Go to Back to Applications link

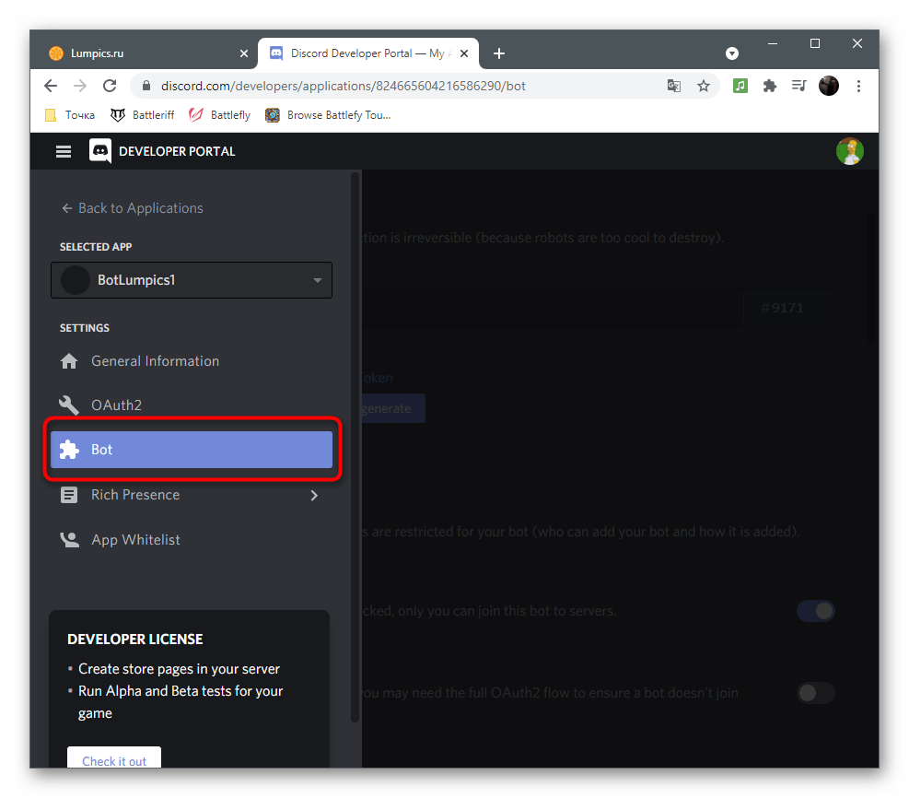[x=132, y=208]
